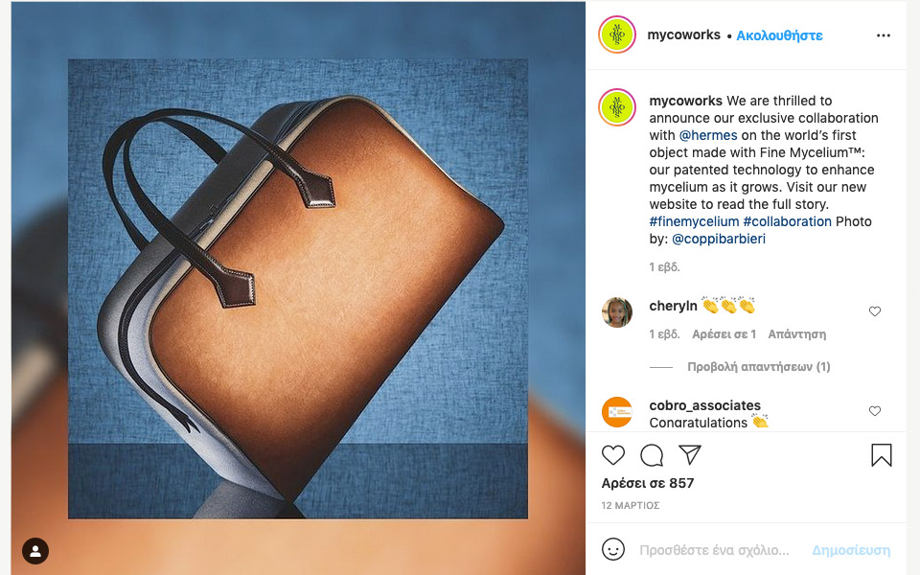Open the emoji picker smiley icon
The width and height of the screenshot is (920, 575).
tap(613, 550)
